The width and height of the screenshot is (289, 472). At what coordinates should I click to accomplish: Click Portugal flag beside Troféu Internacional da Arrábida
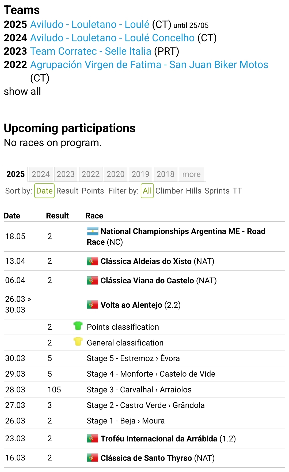click(93, 438)
